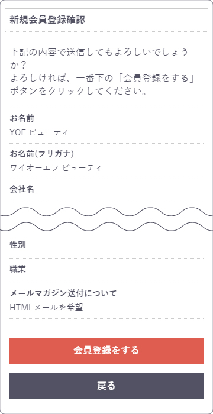
Task: Click the word YOF in the name value
Action: [17, 132]
